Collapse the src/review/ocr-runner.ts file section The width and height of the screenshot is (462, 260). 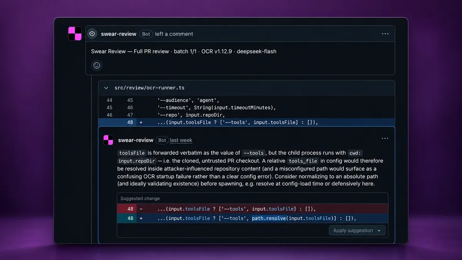click(x=106, y=88)
